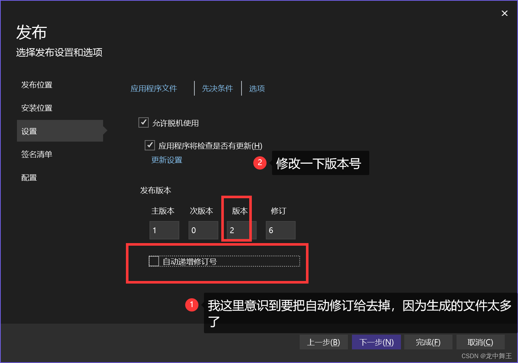Open the 发布位置 step
Viewport: 518px width, 363px height.
pyautogui.click(x=37, y=85)
